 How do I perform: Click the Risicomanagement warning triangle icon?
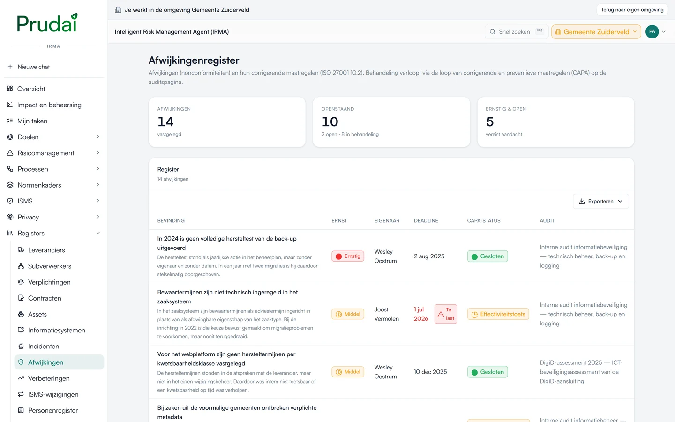(x=10, y=153)
